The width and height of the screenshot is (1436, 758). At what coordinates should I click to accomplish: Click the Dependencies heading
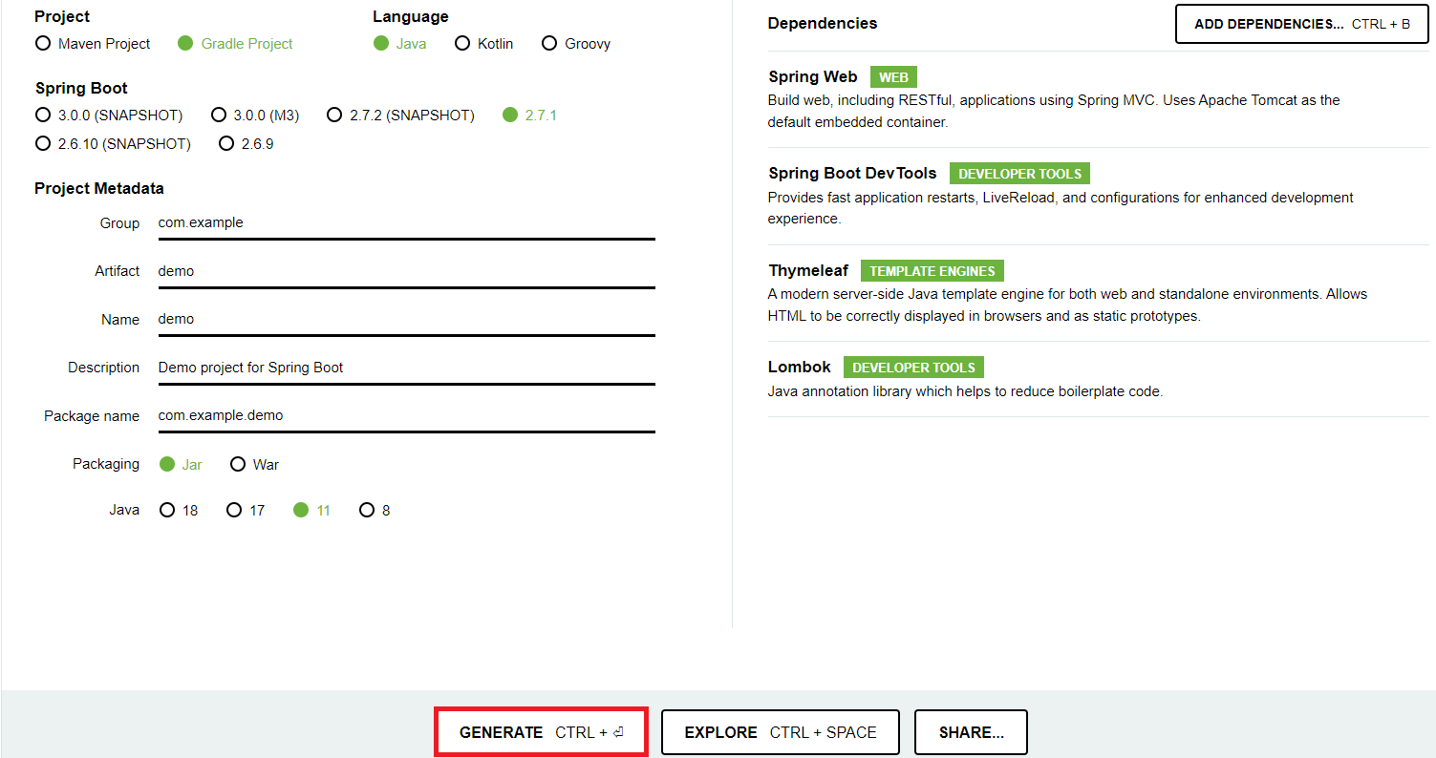[823, 24]
